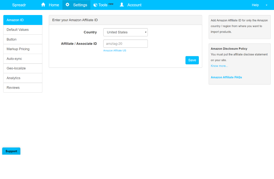274x179 pixels.
Task: Follow the Amazon Affiliate US link
Action: 115,51
